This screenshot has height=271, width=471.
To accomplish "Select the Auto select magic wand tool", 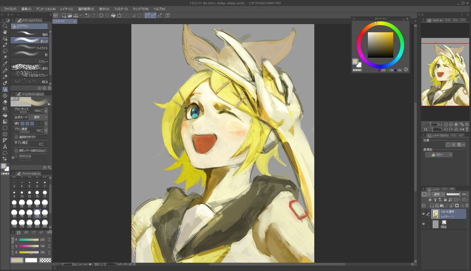I will point(5,57).
